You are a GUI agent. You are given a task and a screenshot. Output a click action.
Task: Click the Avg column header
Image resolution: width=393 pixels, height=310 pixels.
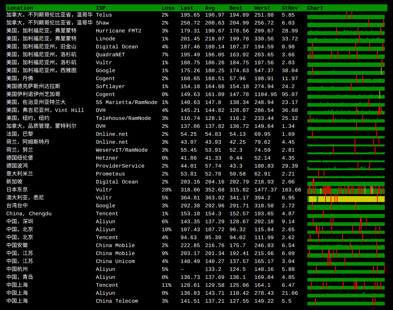(210, 8)
